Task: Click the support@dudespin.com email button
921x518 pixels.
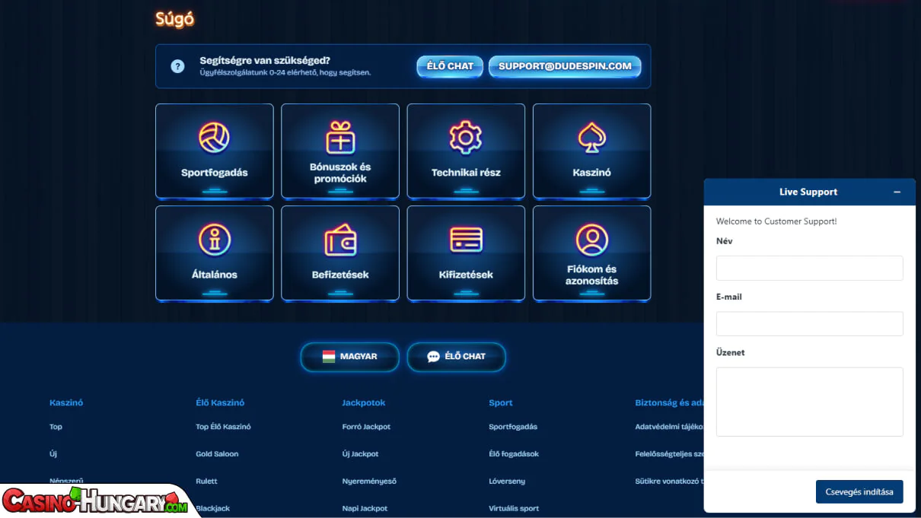Action: (x=565, y=66)
